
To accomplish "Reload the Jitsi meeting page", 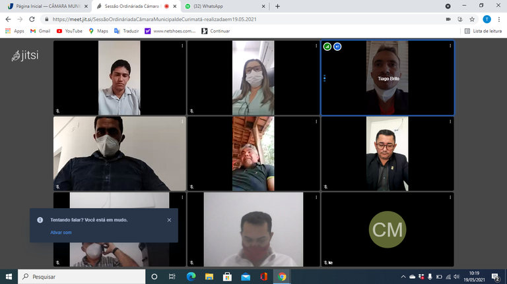I will [31, 19].
